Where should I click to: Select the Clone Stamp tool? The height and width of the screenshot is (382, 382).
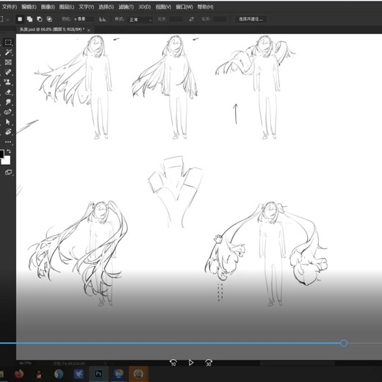coord(8,82)
